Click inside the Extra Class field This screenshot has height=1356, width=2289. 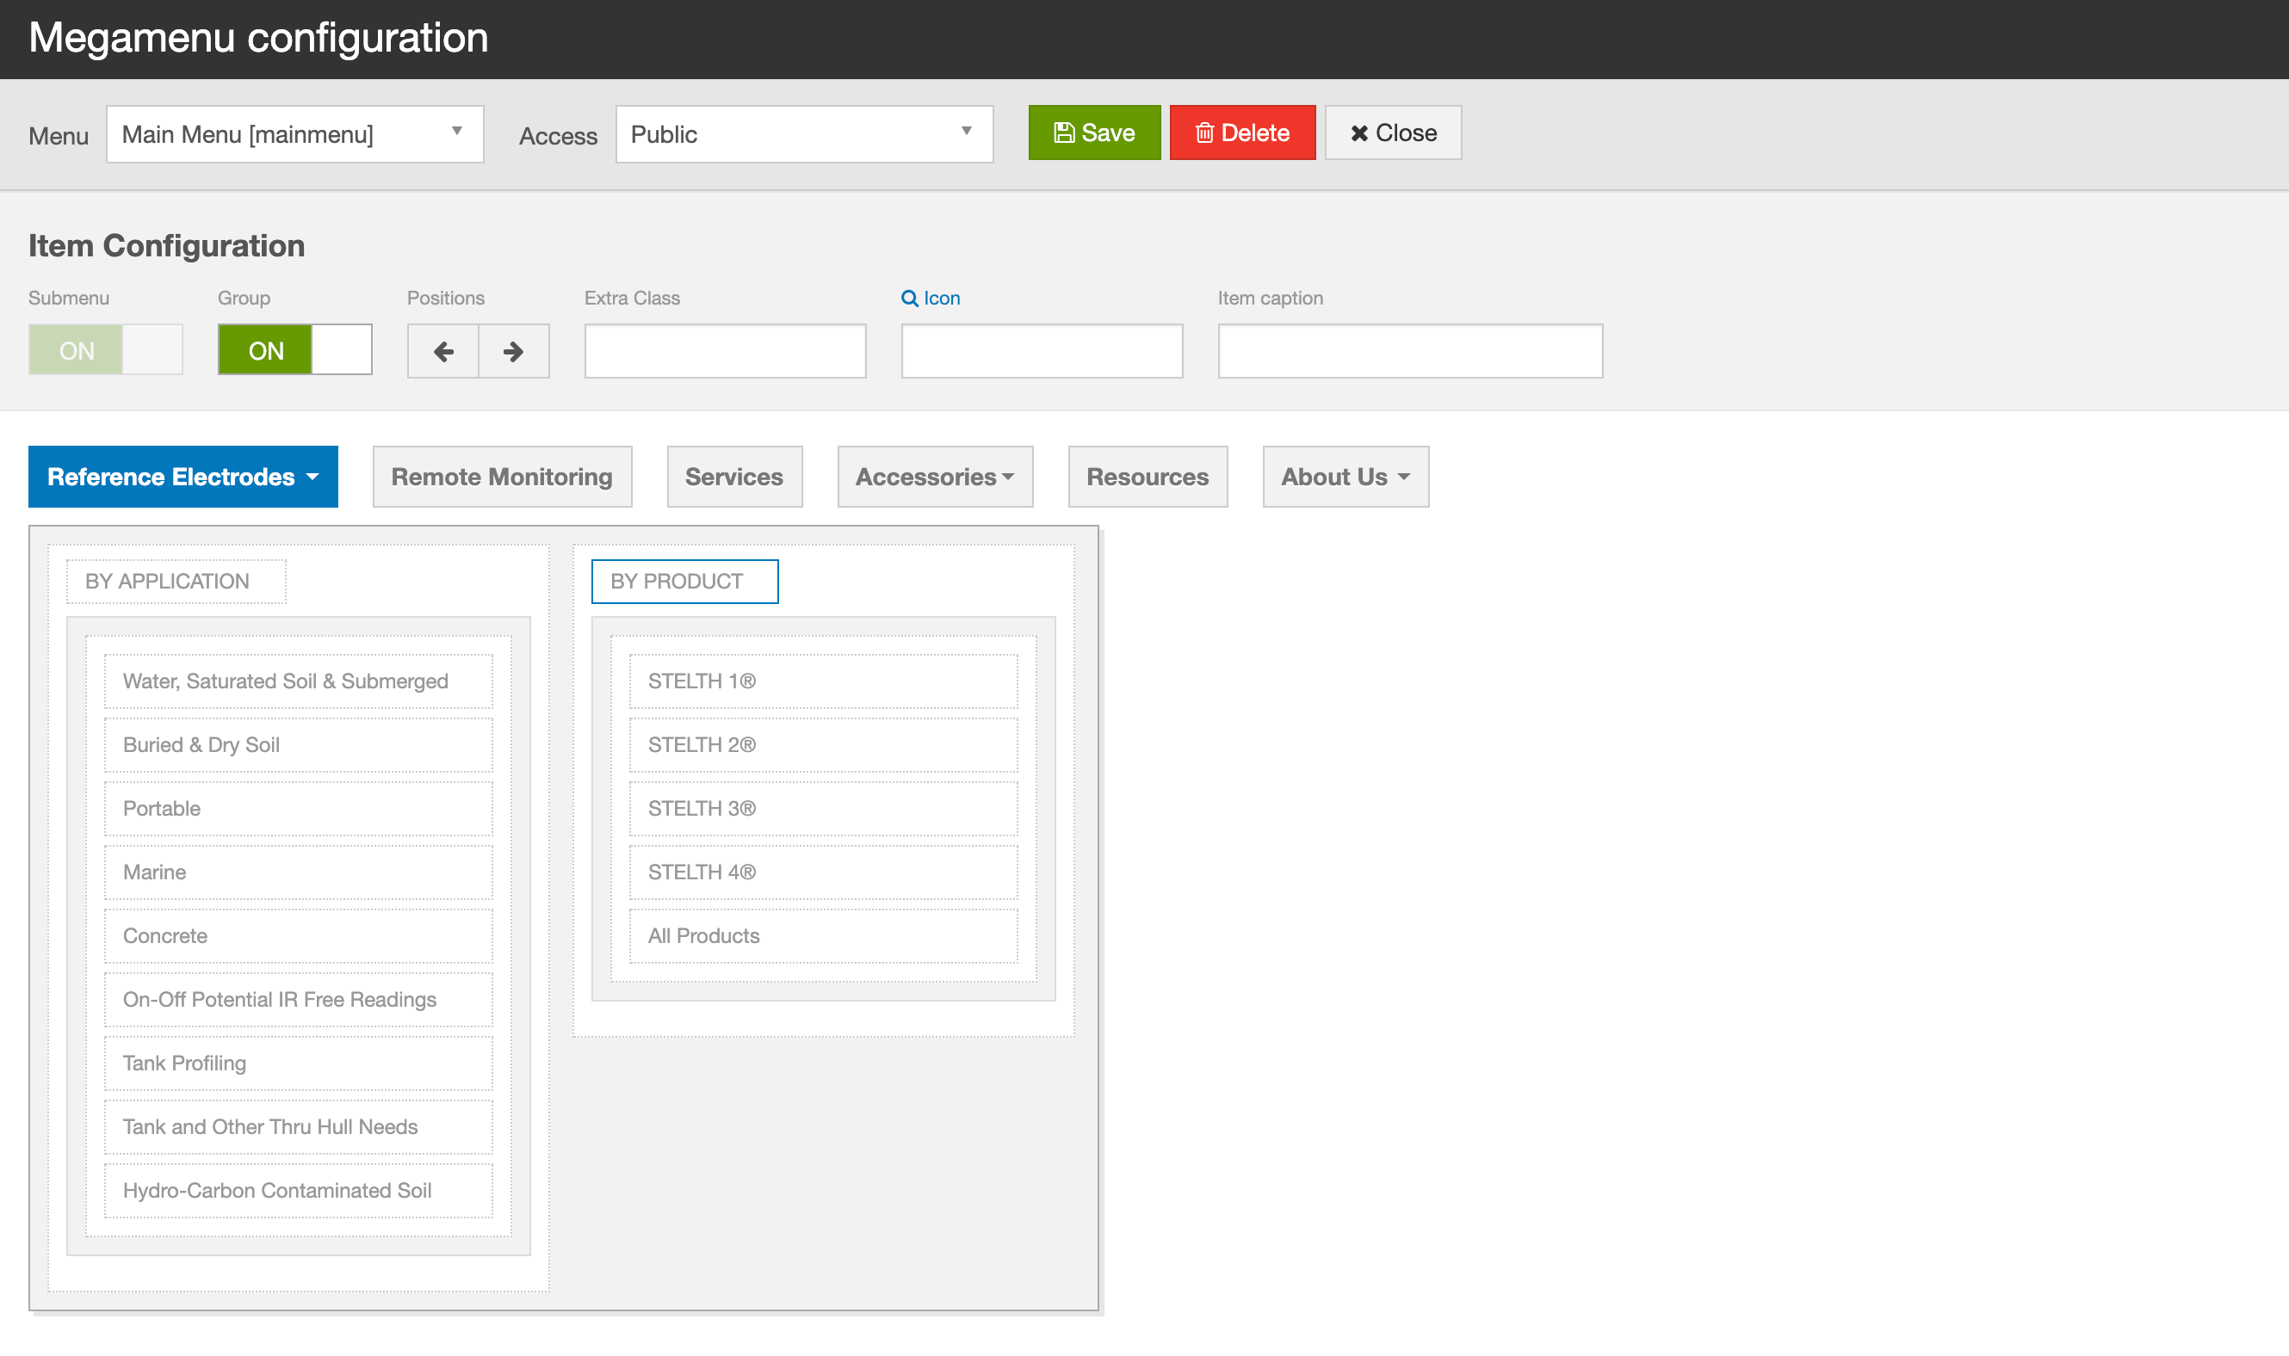725,351
